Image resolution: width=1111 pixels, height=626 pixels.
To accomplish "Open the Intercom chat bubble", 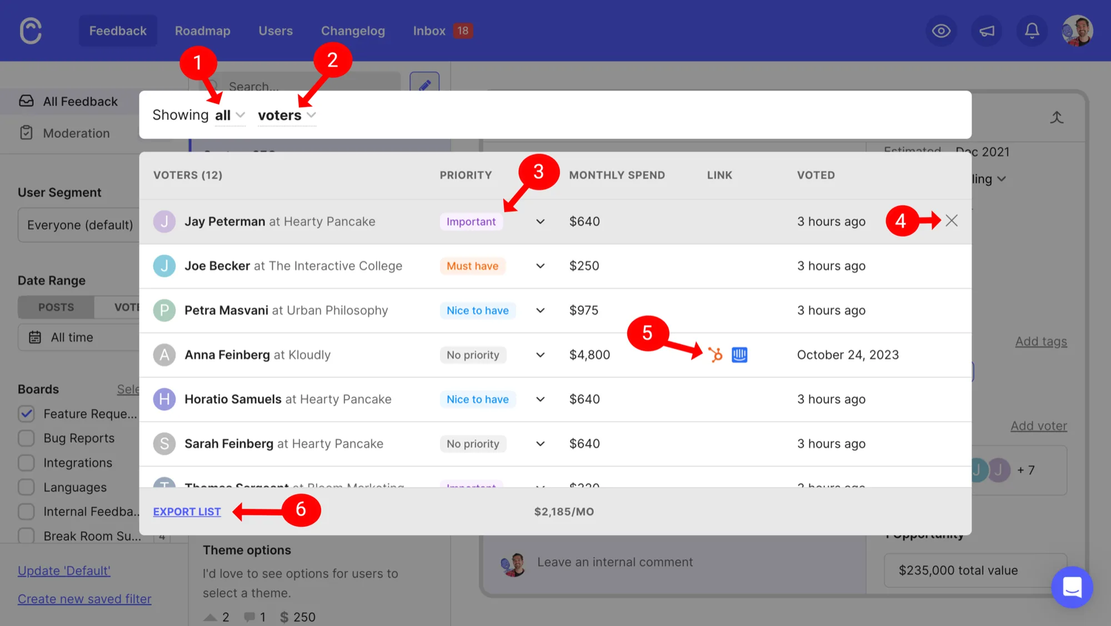I will [1072, 587].
